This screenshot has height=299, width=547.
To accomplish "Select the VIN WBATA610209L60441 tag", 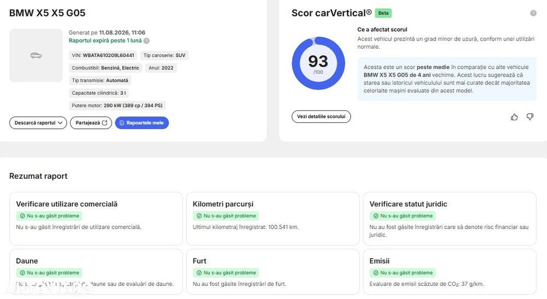I will click(103, 55).
